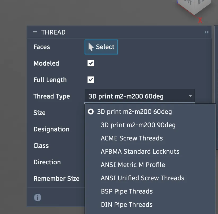The width and height of the screenshot is (218, 214).
Task: Uncheck the Modeled checkbox
Action: [x=91, y=63]
